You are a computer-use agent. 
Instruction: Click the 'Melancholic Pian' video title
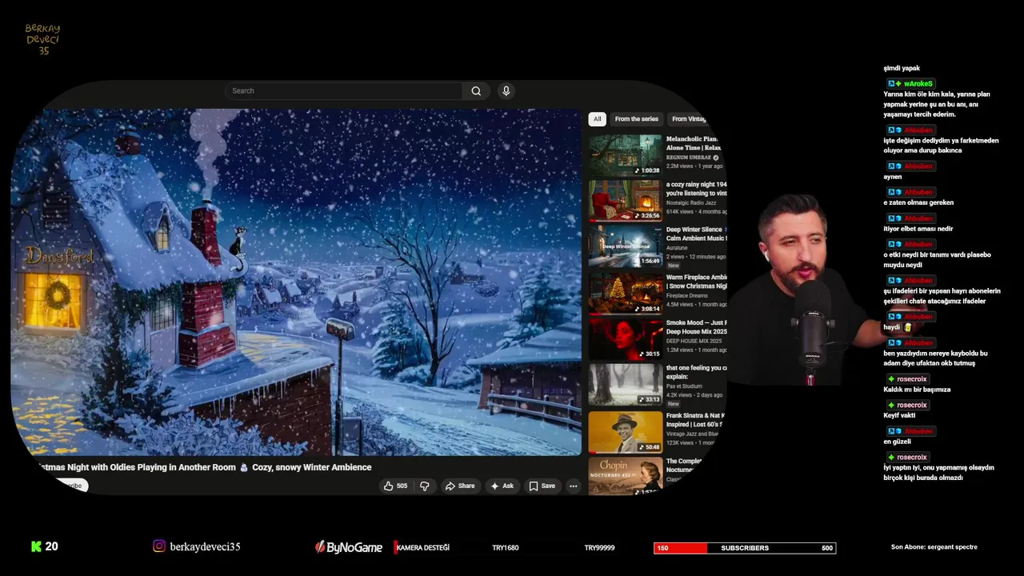point(694,143)
